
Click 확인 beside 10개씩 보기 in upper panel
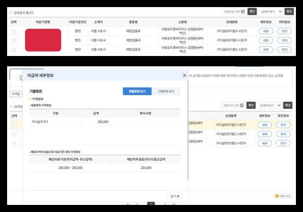(289, 11)
